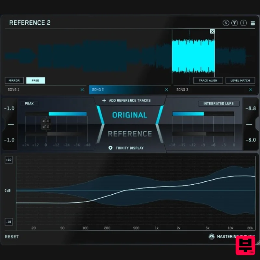260x260 pixels.
Task: Click the TRACK ALIGN button
Action: [208, 80]
